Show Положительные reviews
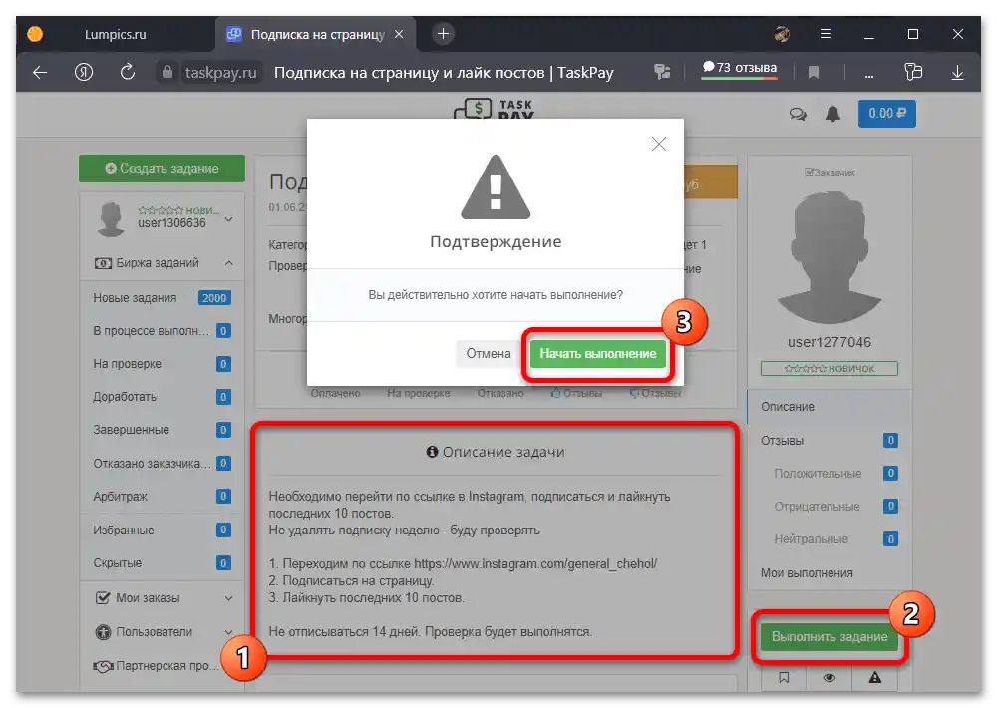This screenshot has height=708, width=997. (x=830, y=474)
